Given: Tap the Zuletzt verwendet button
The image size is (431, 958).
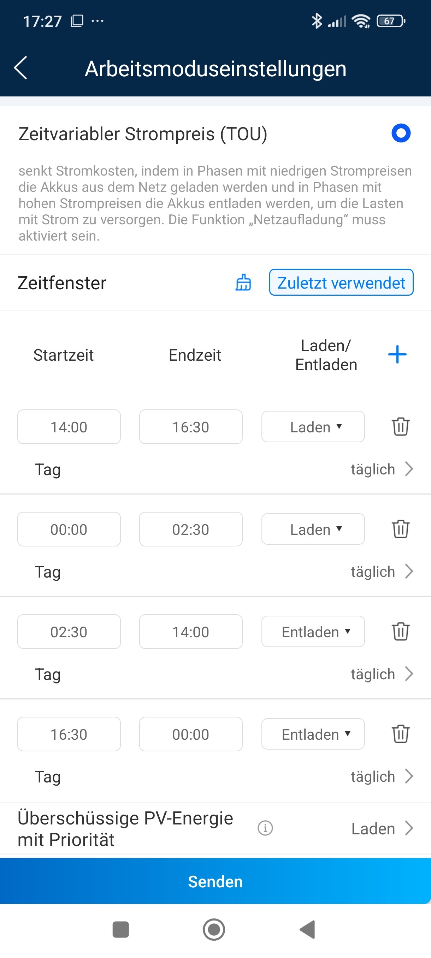Looking at the screenshot, I should tap(341, 283).
